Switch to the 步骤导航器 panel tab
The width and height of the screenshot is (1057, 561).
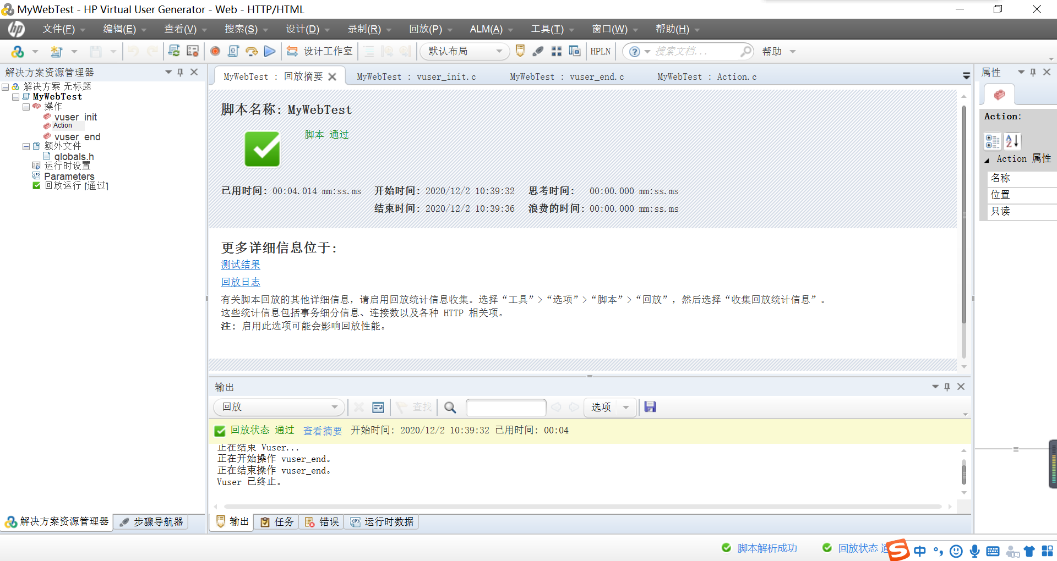pos(151,521)
